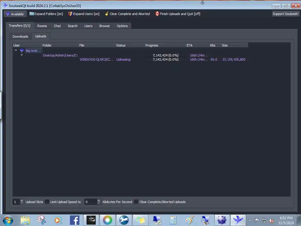Open the Windows Start menu

click(x=8, y=220)
